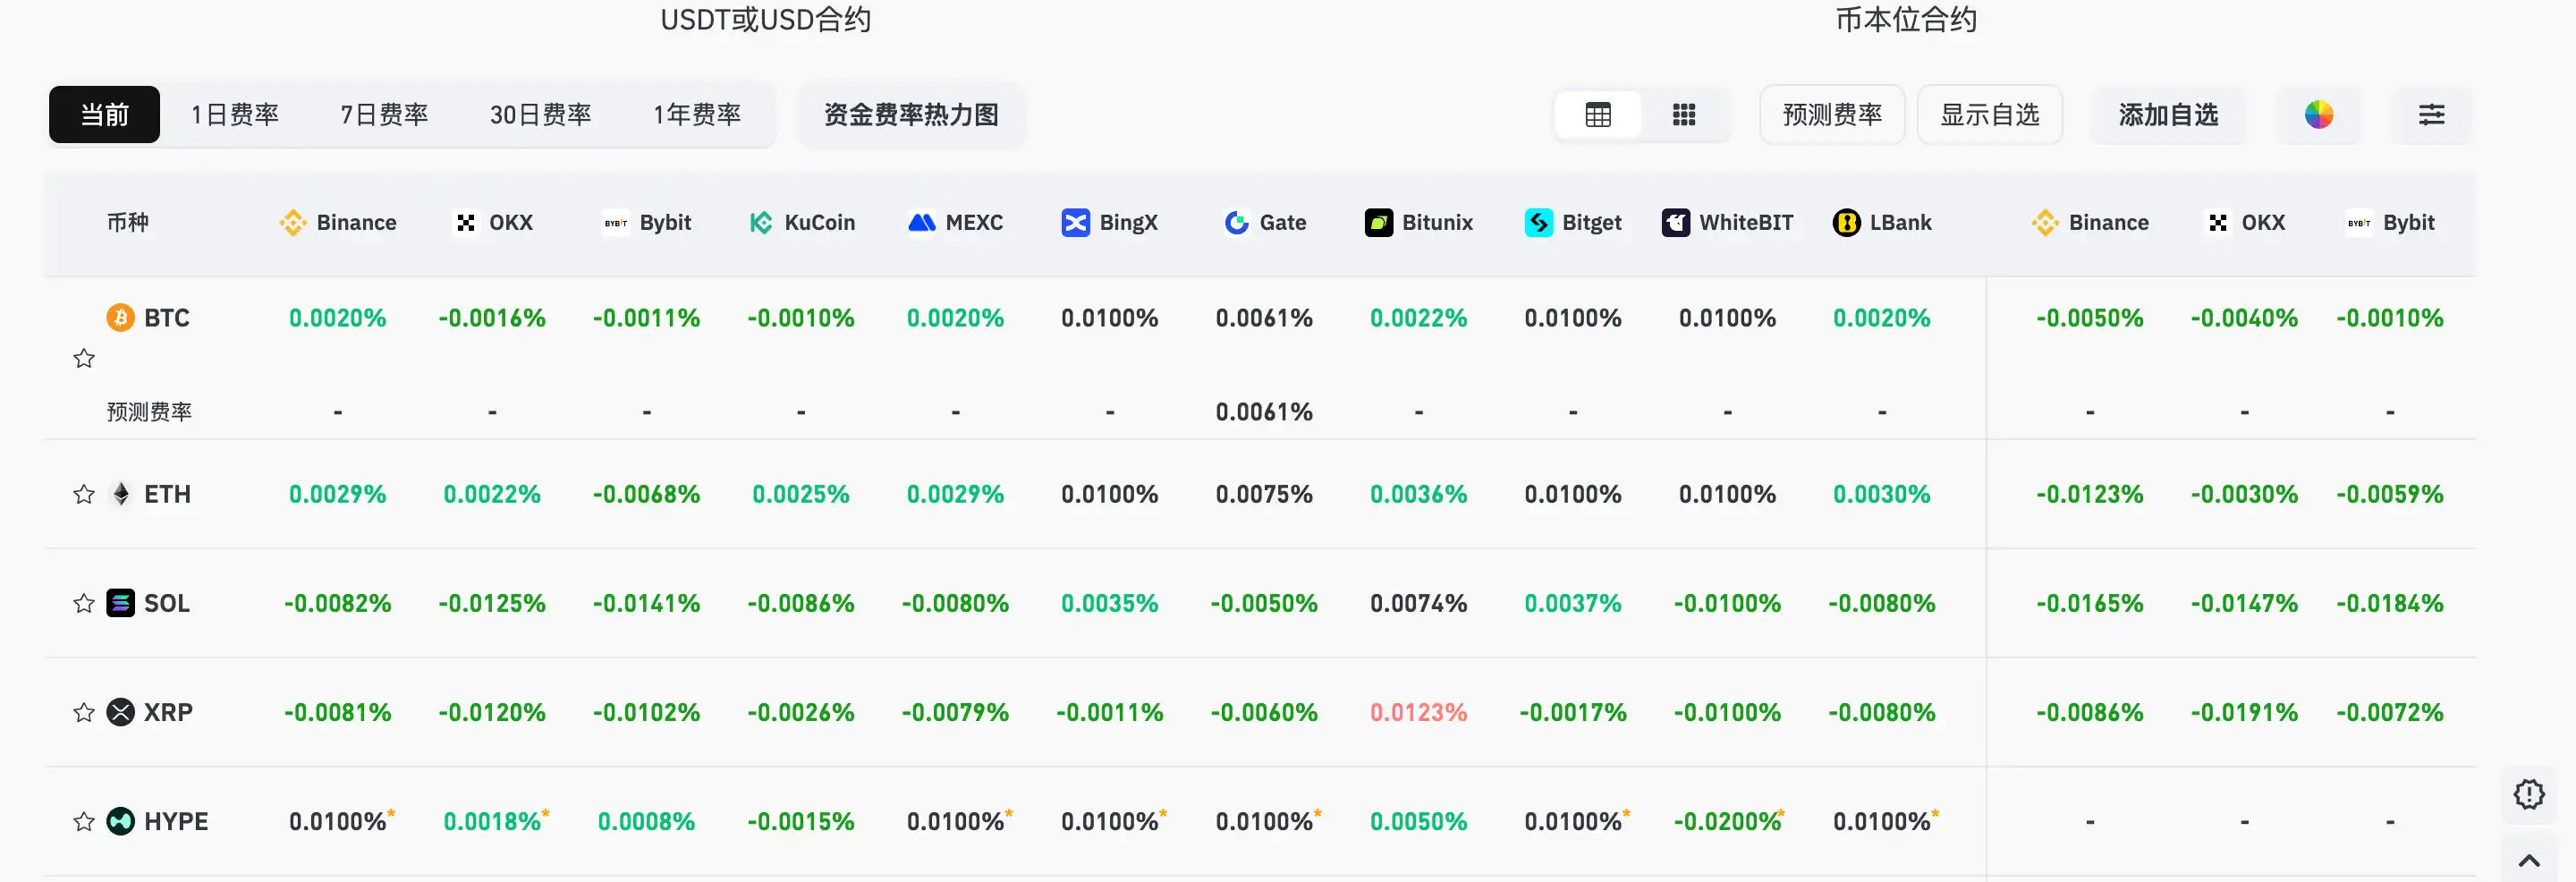Click the ETH coin icon
The height and width of the screenshot is (882, 2576).
click(120, 493)
